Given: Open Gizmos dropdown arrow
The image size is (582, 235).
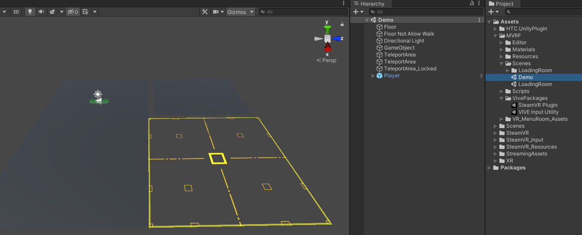Looking at the screenshot, I should click(251, 12).
